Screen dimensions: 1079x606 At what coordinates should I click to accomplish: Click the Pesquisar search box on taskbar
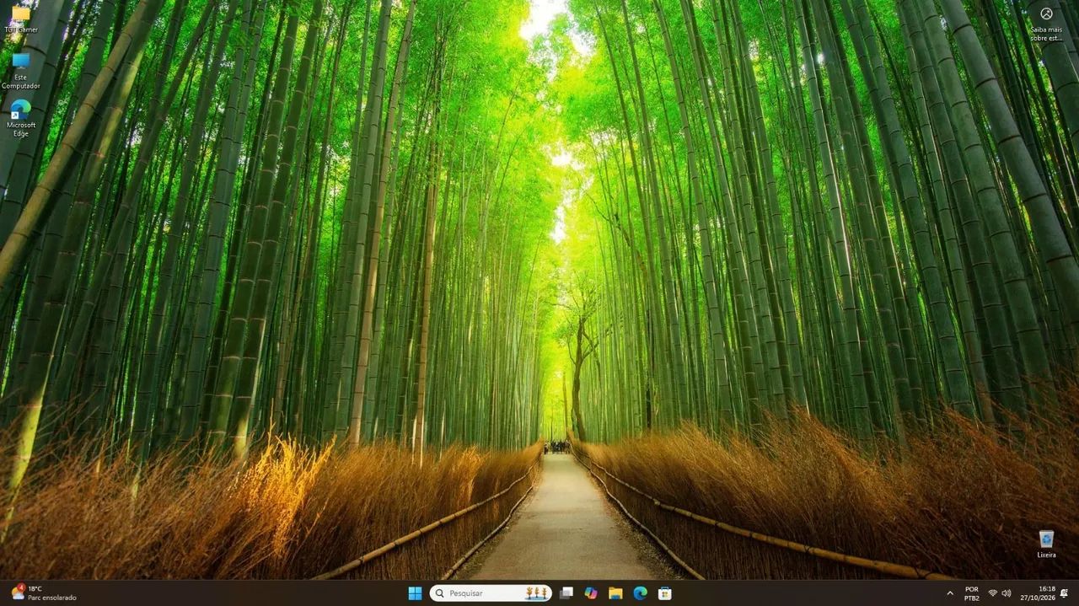click(x=491, y=593)
